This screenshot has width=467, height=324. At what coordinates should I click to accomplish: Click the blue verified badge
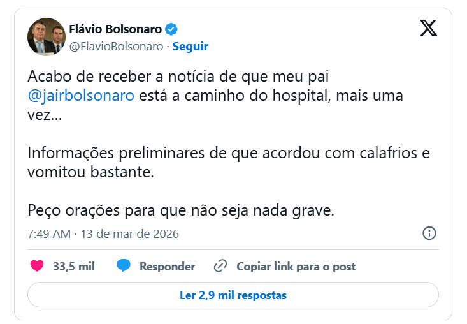(172, 29)
